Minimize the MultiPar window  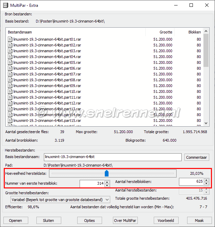coord(176,5)
